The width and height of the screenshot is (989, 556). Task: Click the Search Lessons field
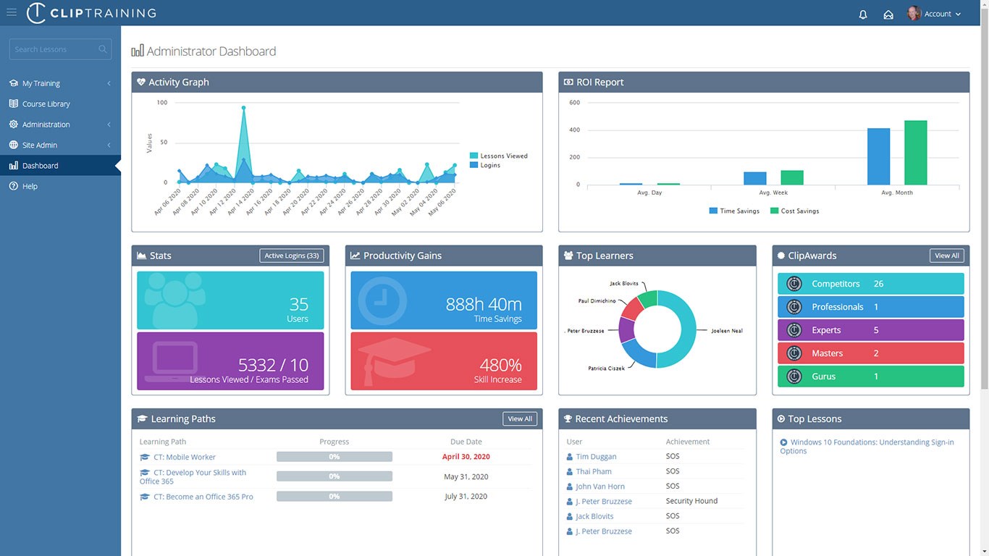(x=60, y=49)
